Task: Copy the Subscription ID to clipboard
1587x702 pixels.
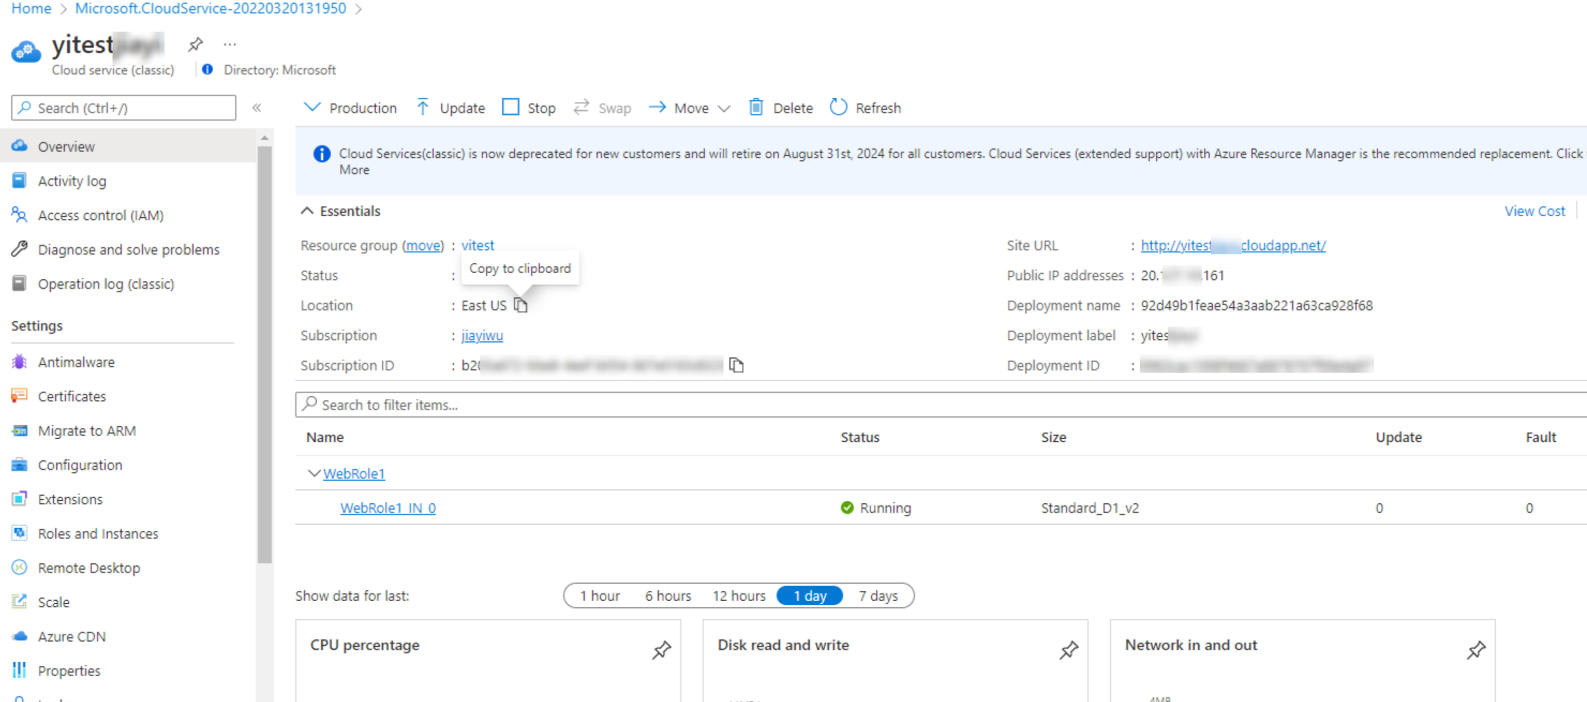Action: tap(736, 365)
